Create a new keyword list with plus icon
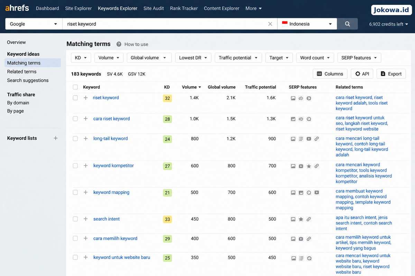 (x=55, y=138)
